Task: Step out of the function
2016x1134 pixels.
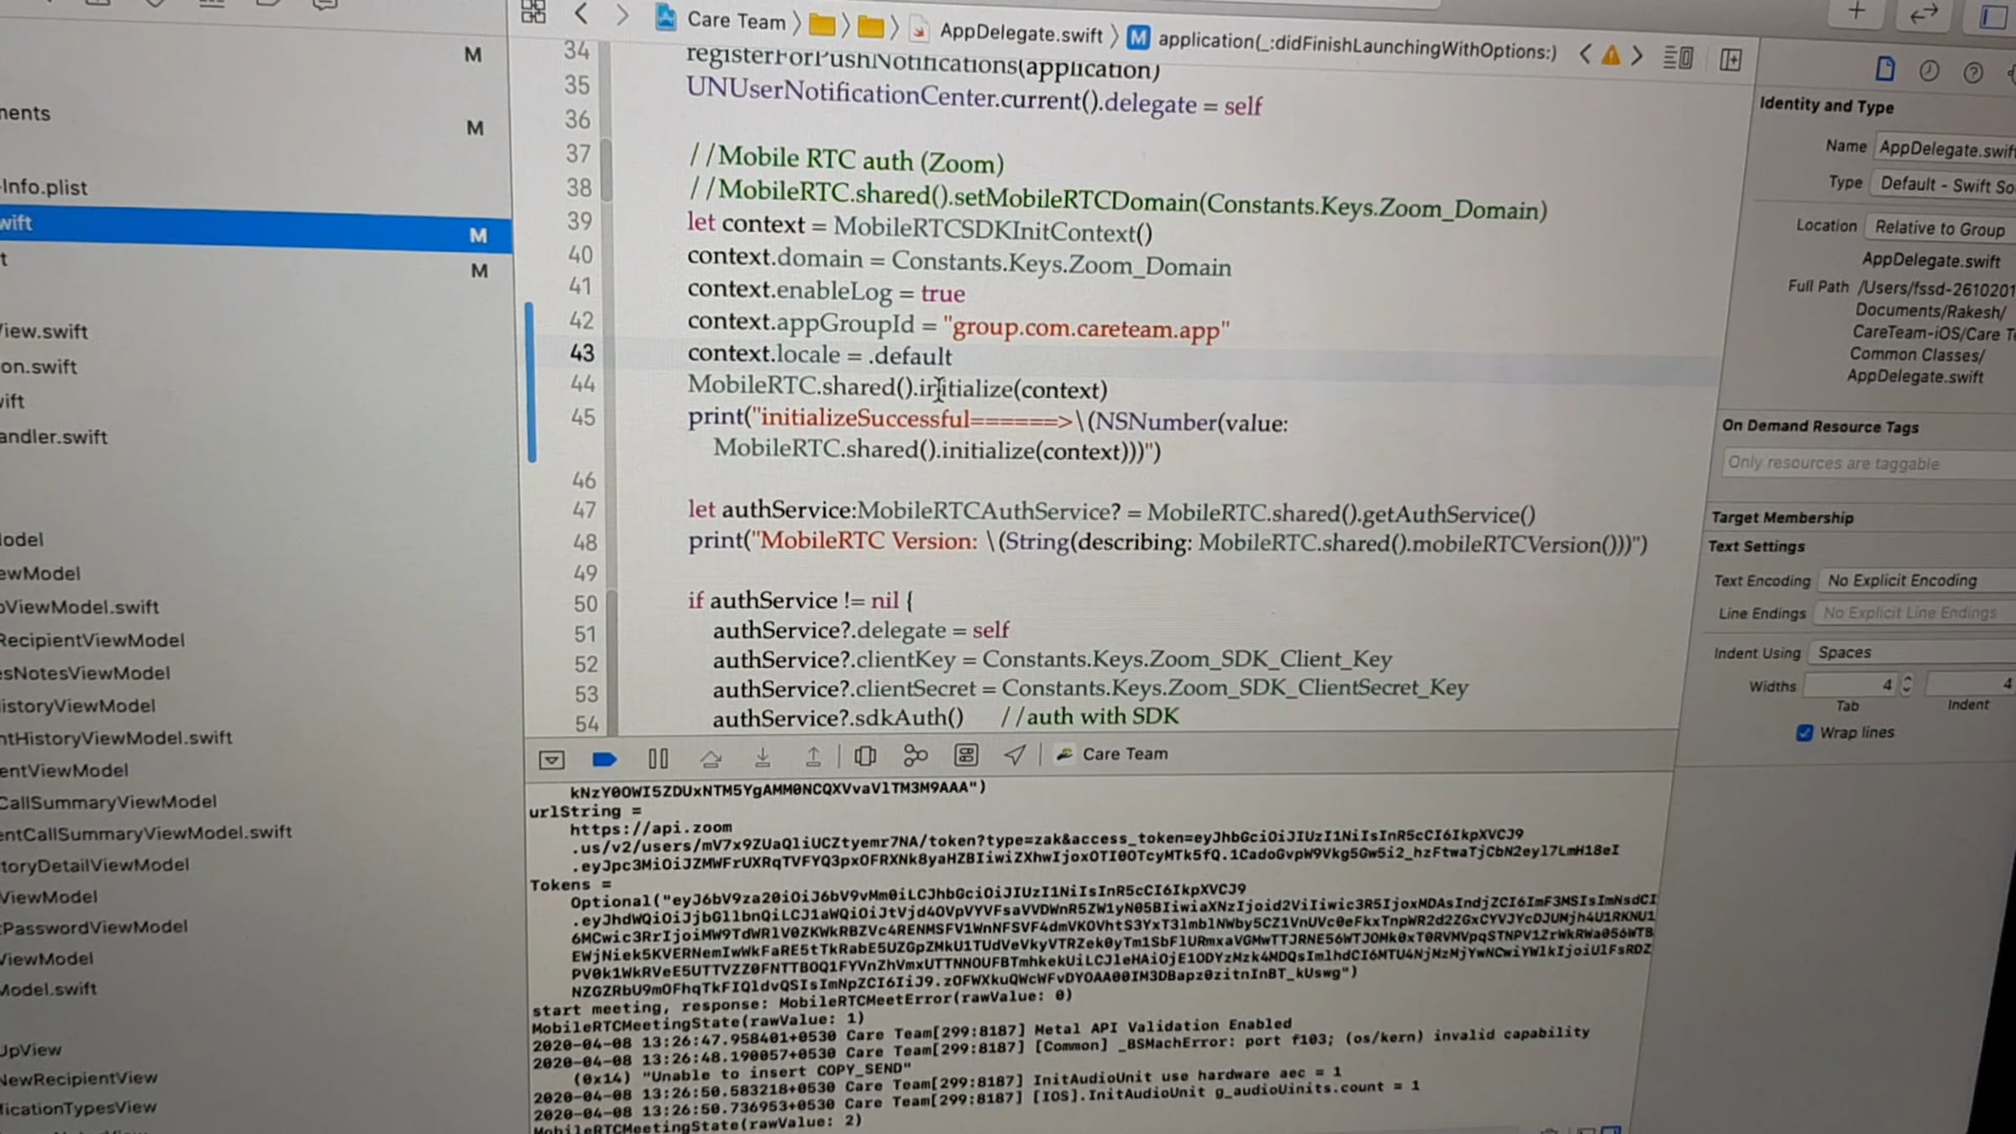Action: pyautogui.click(x=813, y=757)
